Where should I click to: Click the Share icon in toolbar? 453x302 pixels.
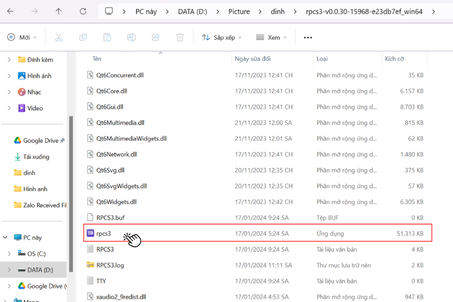pos(156,37)
